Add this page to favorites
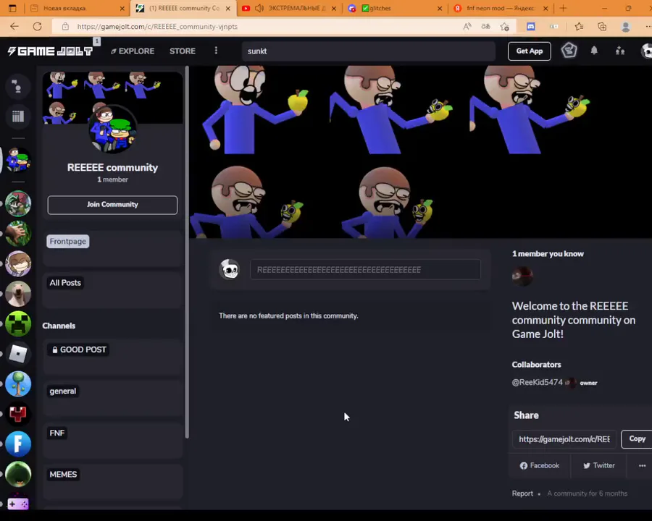This screenshot has width=652, height=521. 505,27
